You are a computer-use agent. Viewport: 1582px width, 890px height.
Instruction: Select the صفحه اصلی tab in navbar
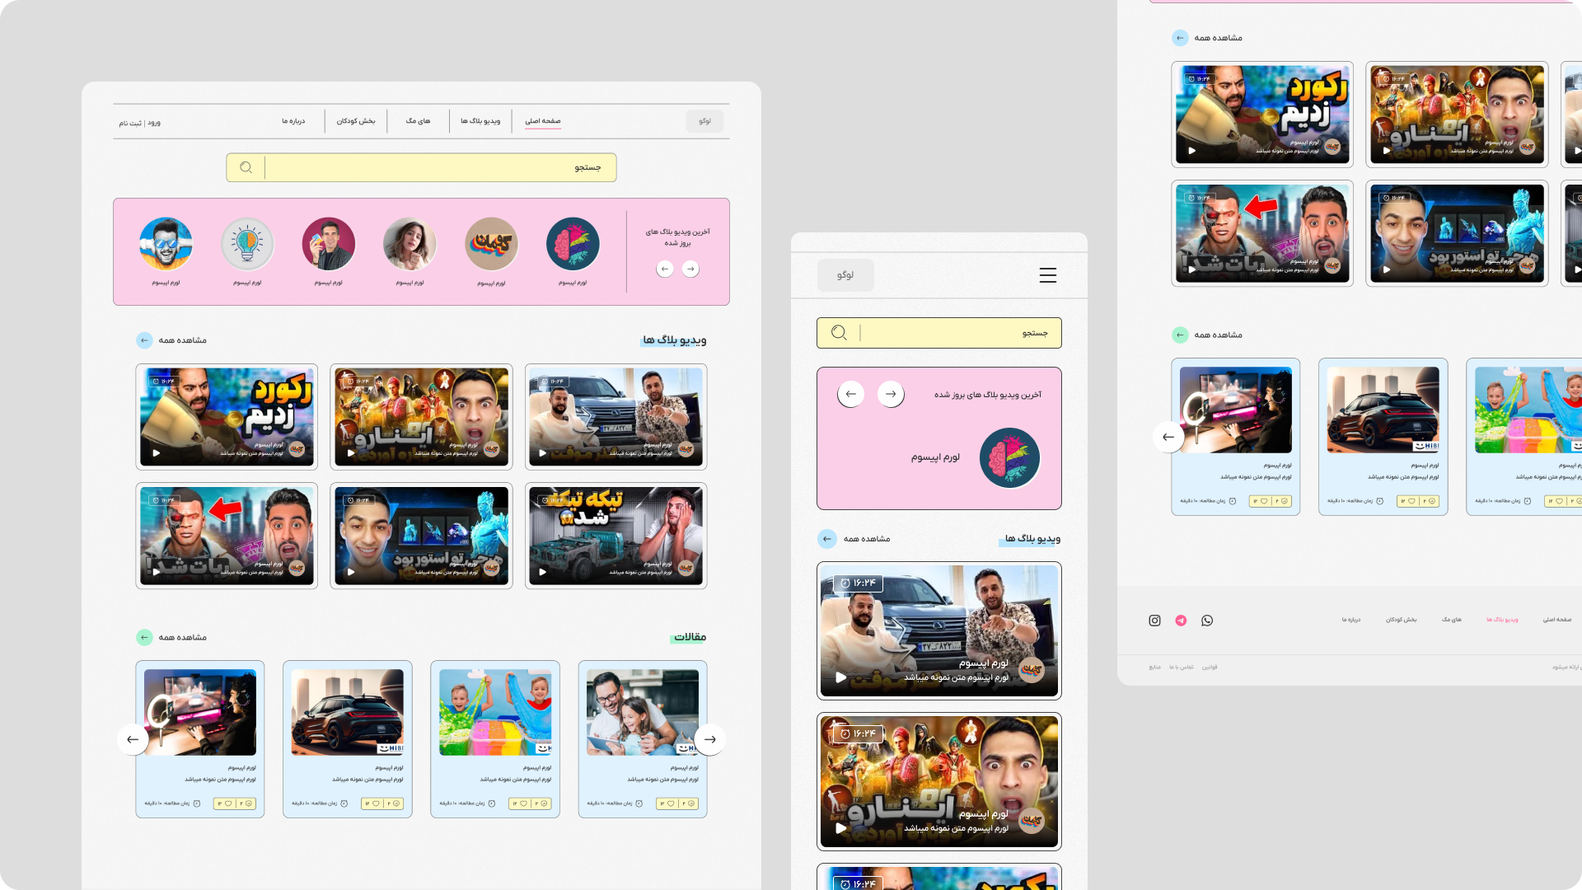pyautogui.click(x=542, y=121)
